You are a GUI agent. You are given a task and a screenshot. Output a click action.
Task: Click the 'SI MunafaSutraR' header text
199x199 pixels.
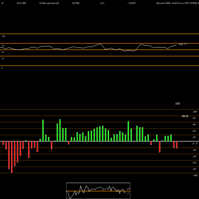(x=49, y=3)
